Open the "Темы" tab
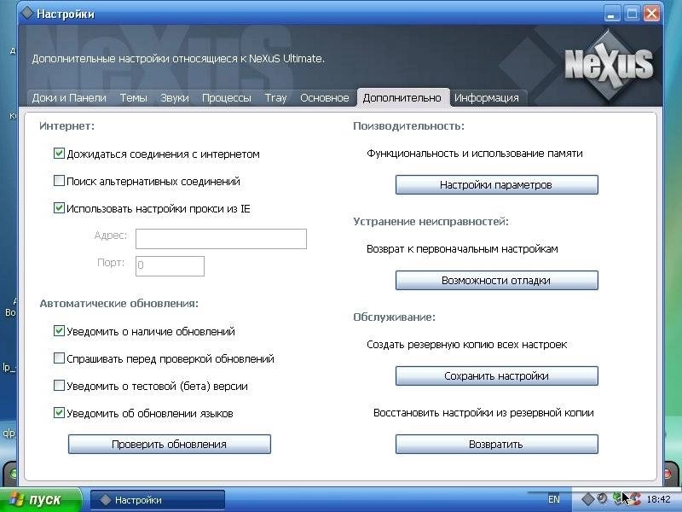Viewport: 682px width, 512px height. point(134,98)
